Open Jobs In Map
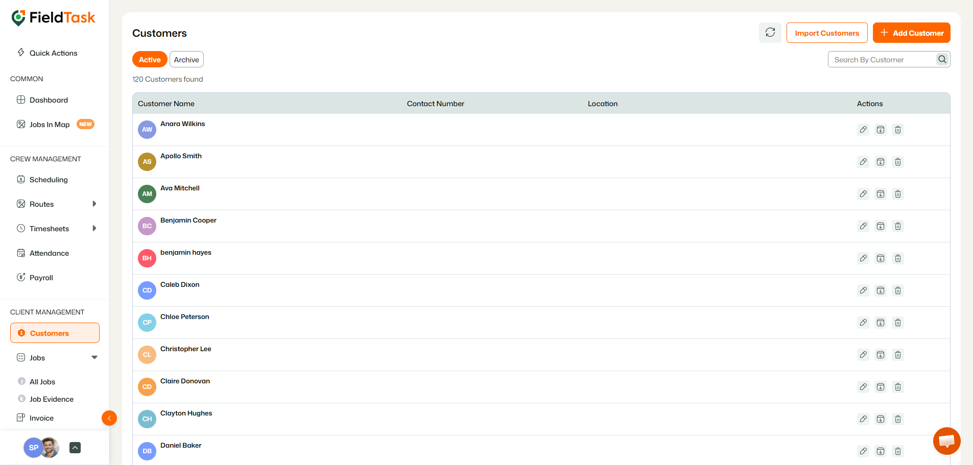 tap(50, 125)
